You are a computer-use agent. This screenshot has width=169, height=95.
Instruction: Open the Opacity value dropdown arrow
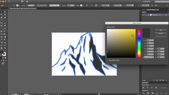[x=75, y=5]
